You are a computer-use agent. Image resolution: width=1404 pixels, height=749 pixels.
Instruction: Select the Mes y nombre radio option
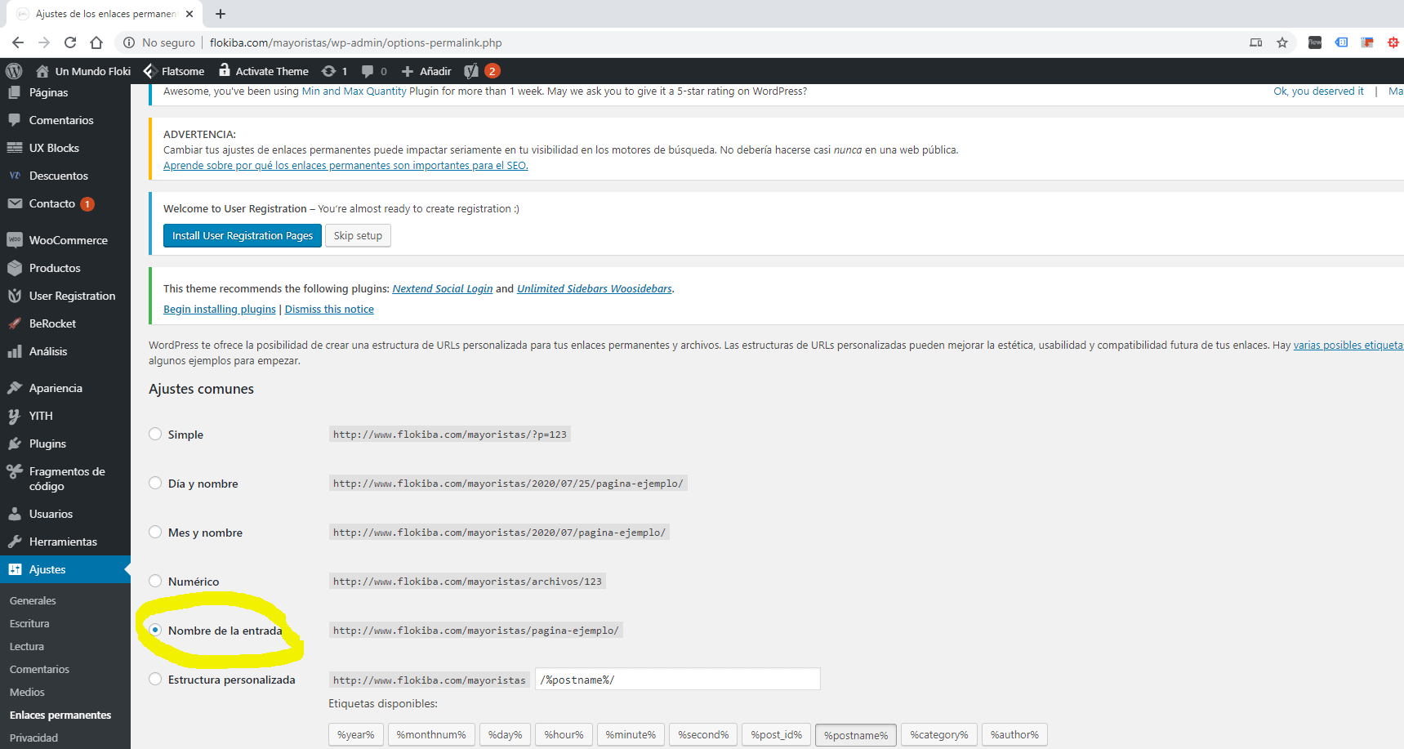155,532
